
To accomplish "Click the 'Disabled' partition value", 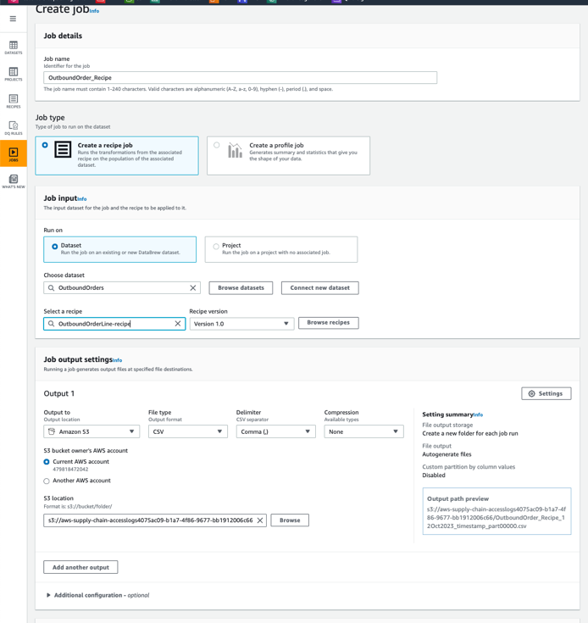I will [x=434, y=476].
